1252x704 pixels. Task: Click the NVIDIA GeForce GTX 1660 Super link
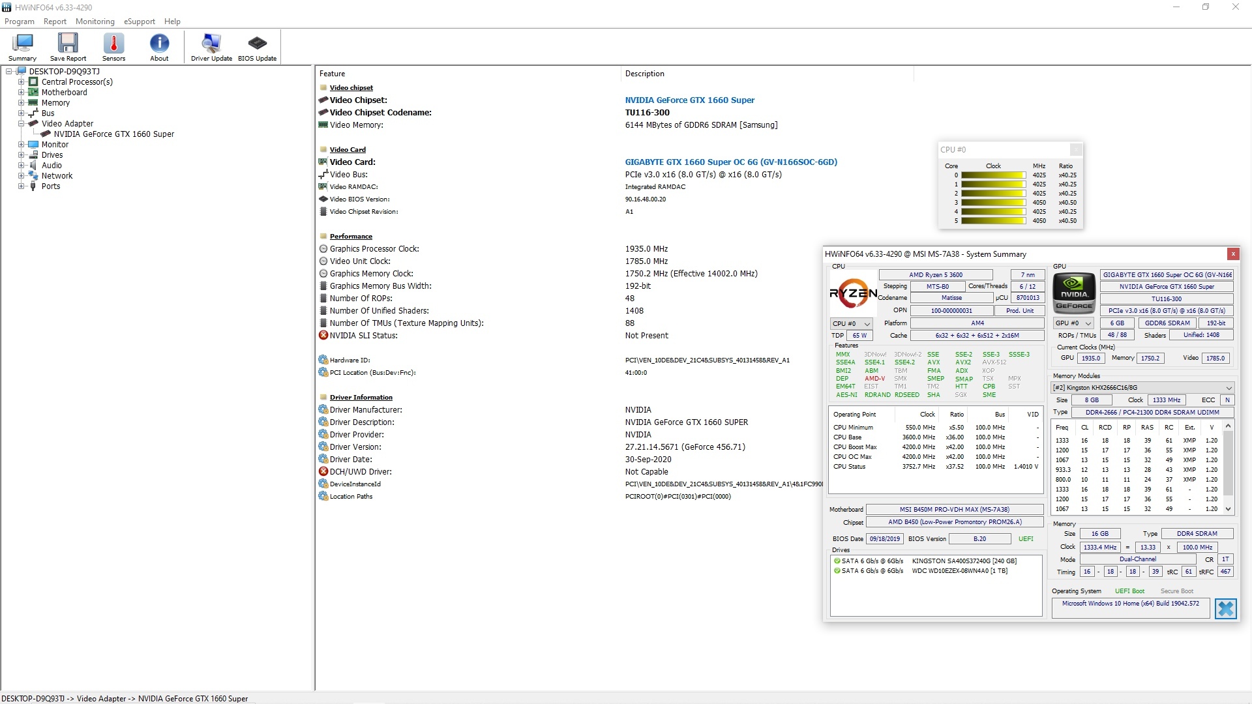[689, 100]
